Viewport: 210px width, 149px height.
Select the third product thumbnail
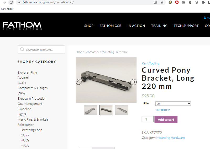click(122, 110)
